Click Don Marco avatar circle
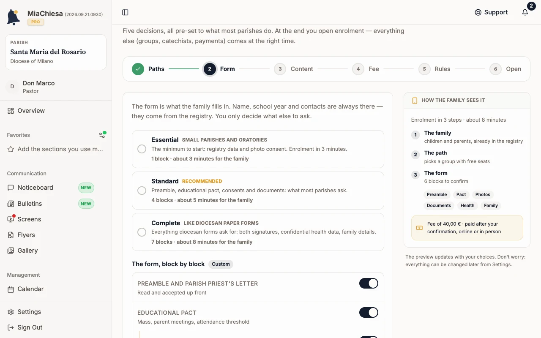The image size is (541, 338). [x=12, y=87]
